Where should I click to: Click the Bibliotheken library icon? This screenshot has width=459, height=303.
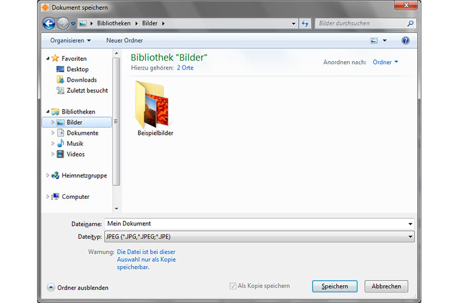point(55,112)
